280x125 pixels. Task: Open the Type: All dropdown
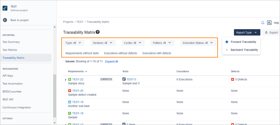pyautogui.click(x=73, y=43)
